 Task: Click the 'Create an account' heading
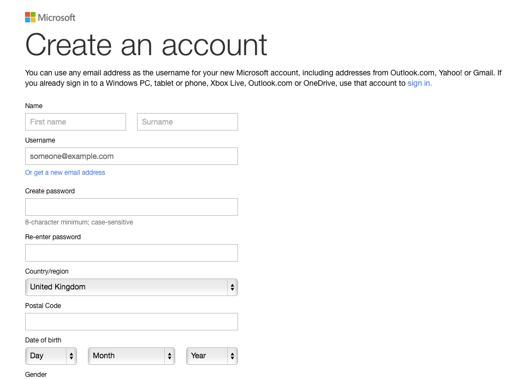click(146, 45)
